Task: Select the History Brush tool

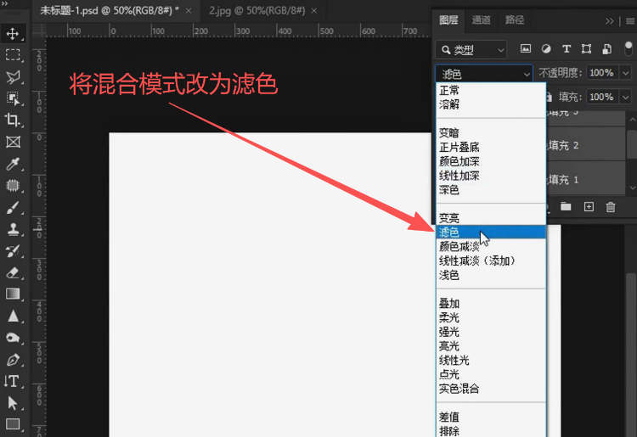Action: [x=13, y=251]
